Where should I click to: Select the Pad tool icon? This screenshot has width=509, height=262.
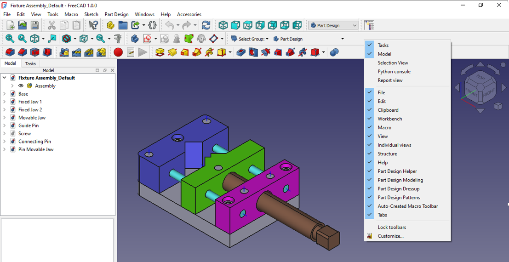point(160,52)
